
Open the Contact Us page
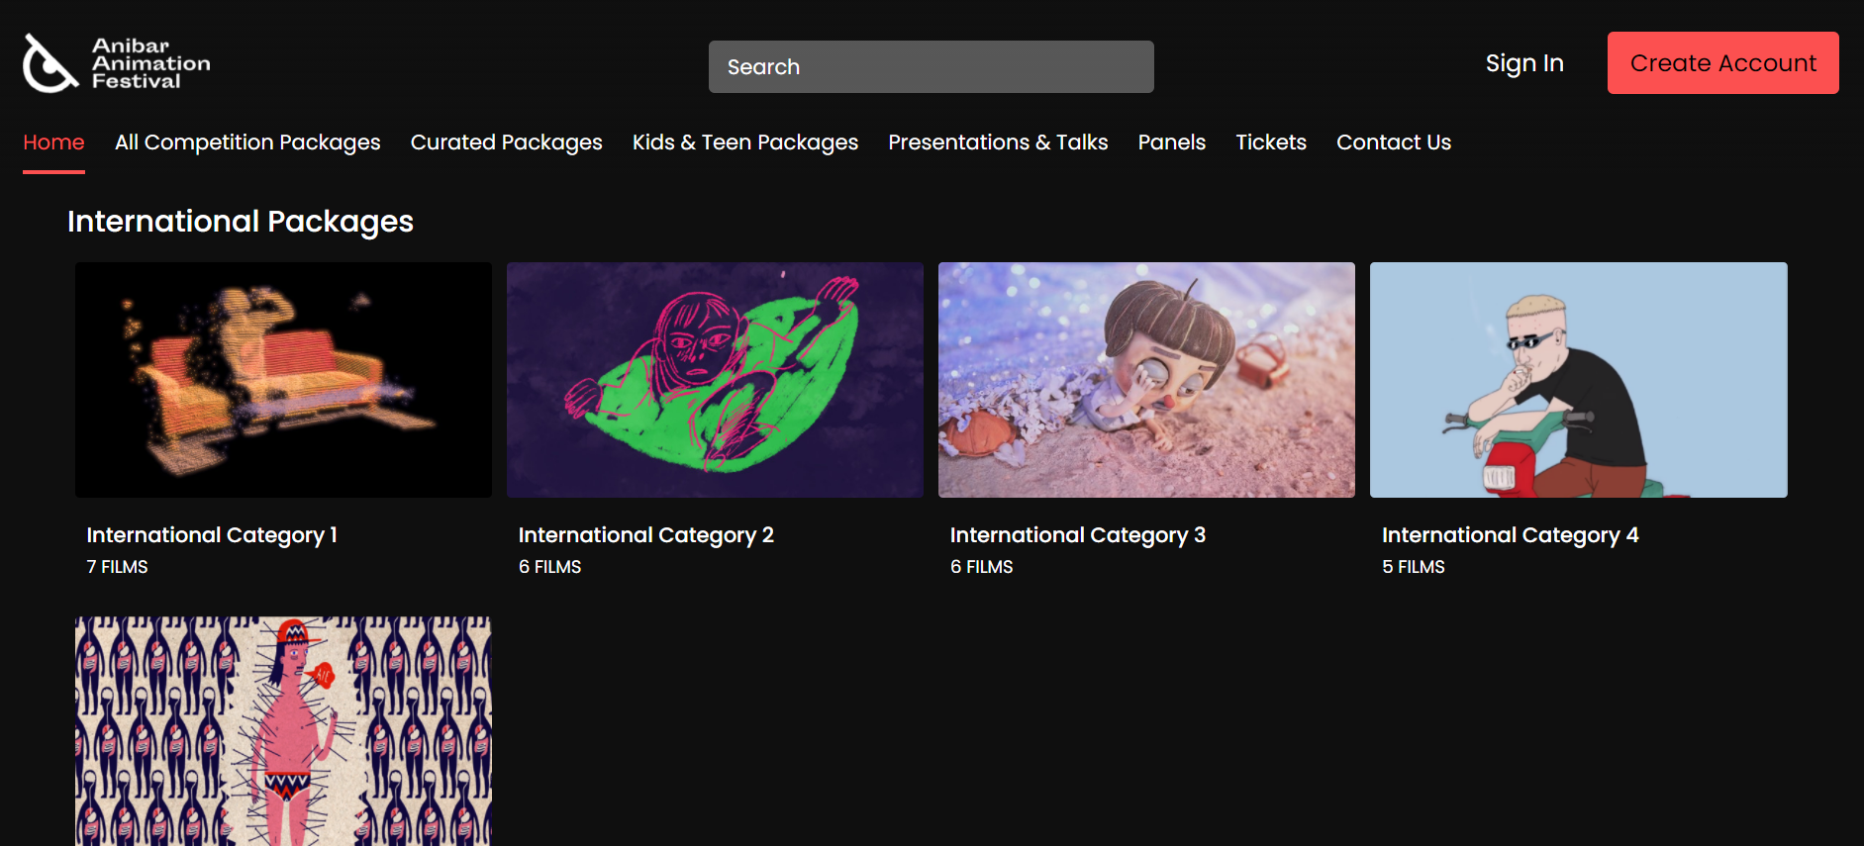pyautogui.click(x=1393, y=142)
